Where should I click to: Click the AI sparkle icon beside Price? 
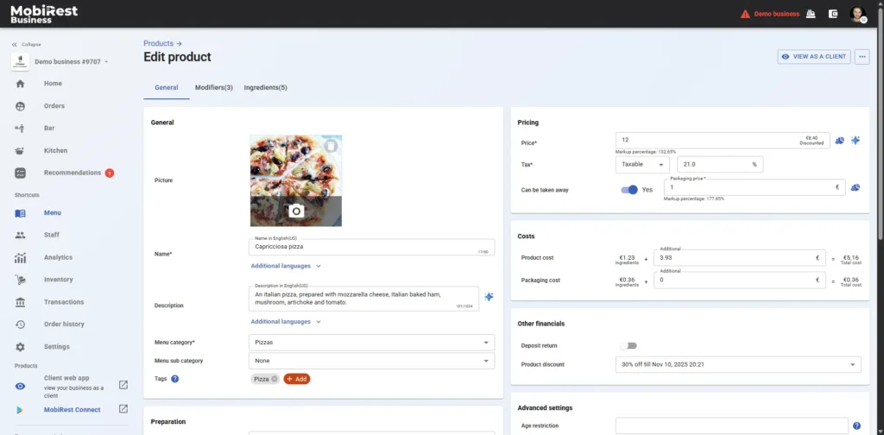[x=856, y=141]
